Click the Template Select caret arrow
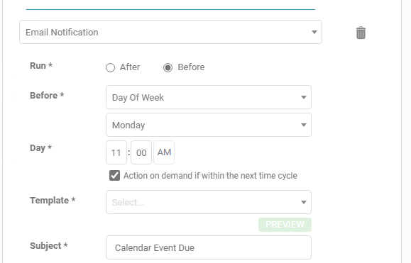This screenshot has height=263, width=411. [304, 202]
